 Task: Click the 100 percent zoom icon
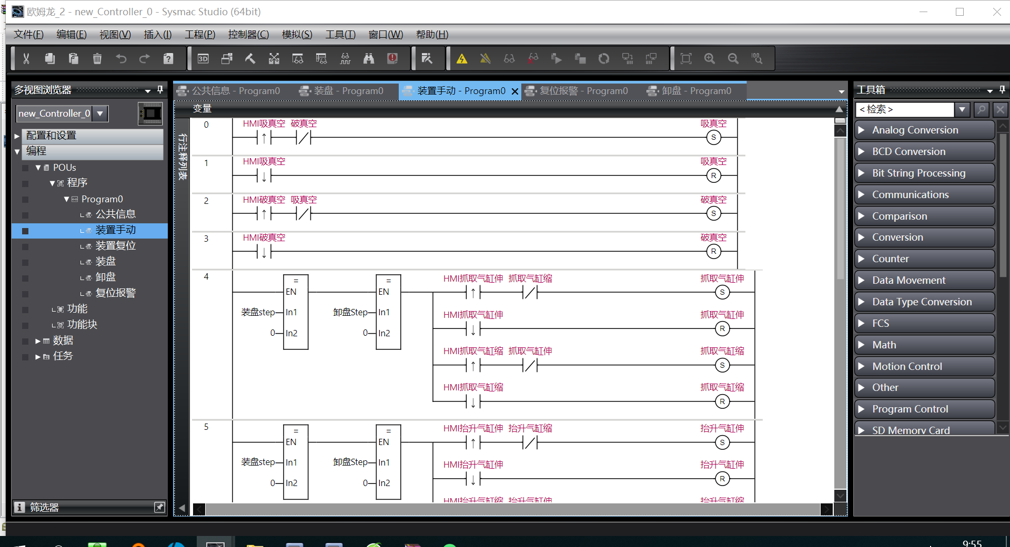(757, 58)
